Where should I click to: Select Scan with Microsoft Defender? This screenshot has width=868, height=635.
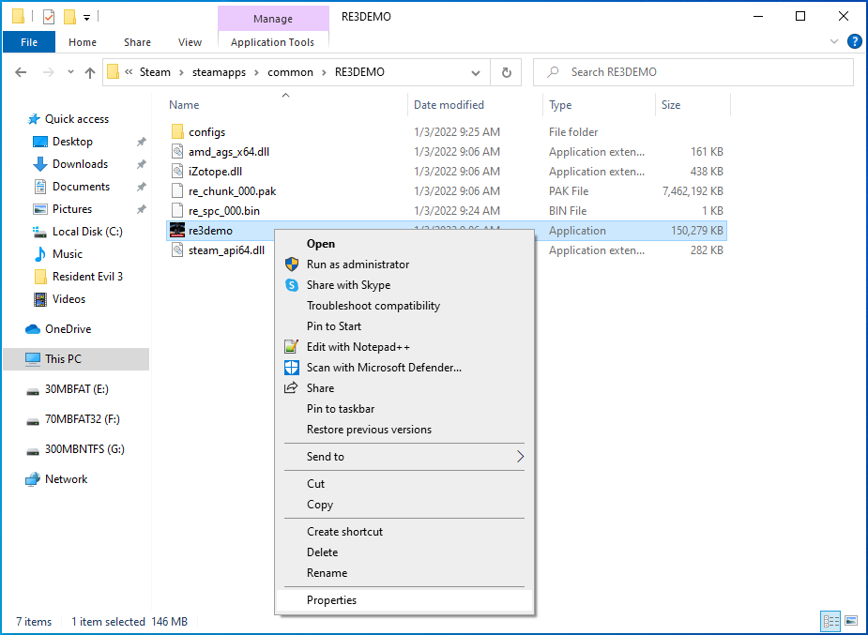(384, 368)
